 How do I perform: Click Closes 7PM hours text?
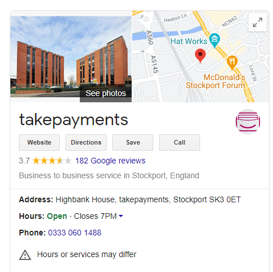click(x=95, y=216)
